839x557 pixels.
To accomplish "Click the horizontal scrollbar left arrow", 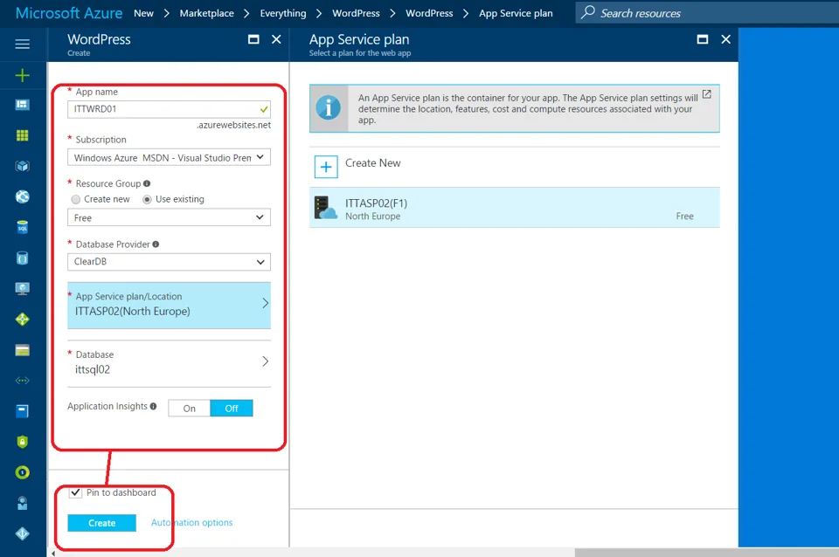I will click(53, 553).
